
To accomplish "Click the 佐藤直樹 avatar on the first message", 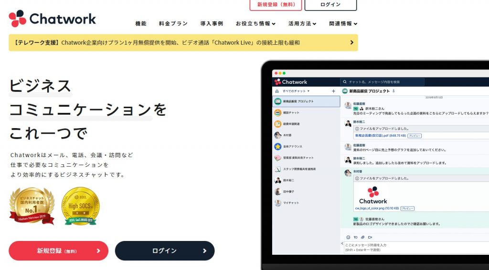I will (x=348, y=105).
